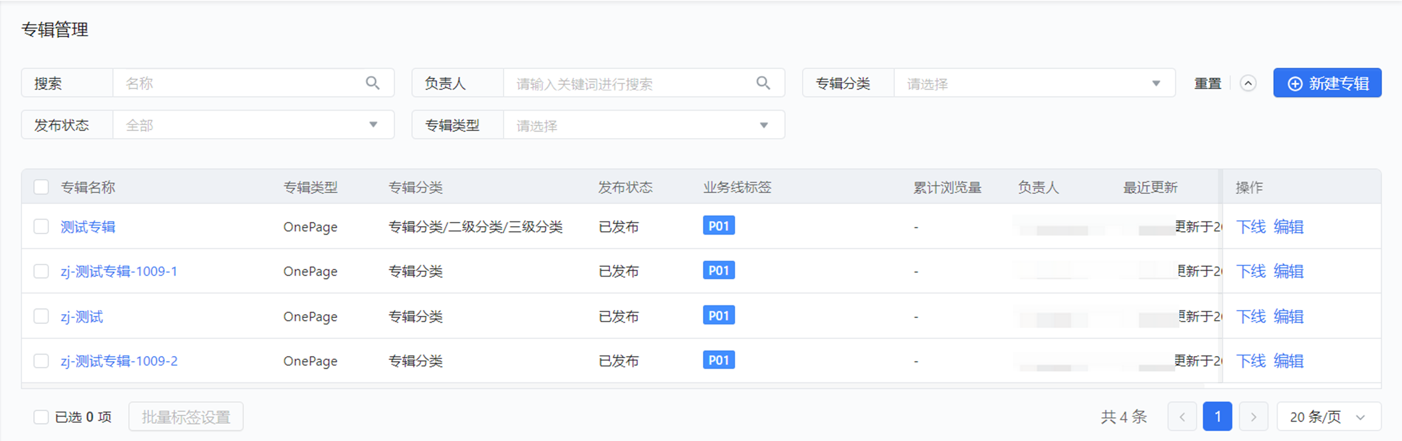The width and height of the screenshot is (1402, 441).
Task: Click 下线 for the zj-测试专辑-1009-1 row
Action: [x=1251, y=271]
